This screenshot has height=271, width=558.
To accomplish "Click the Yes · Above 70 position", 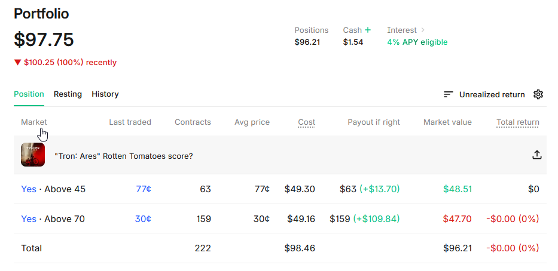I will click(x=53, y=219).
